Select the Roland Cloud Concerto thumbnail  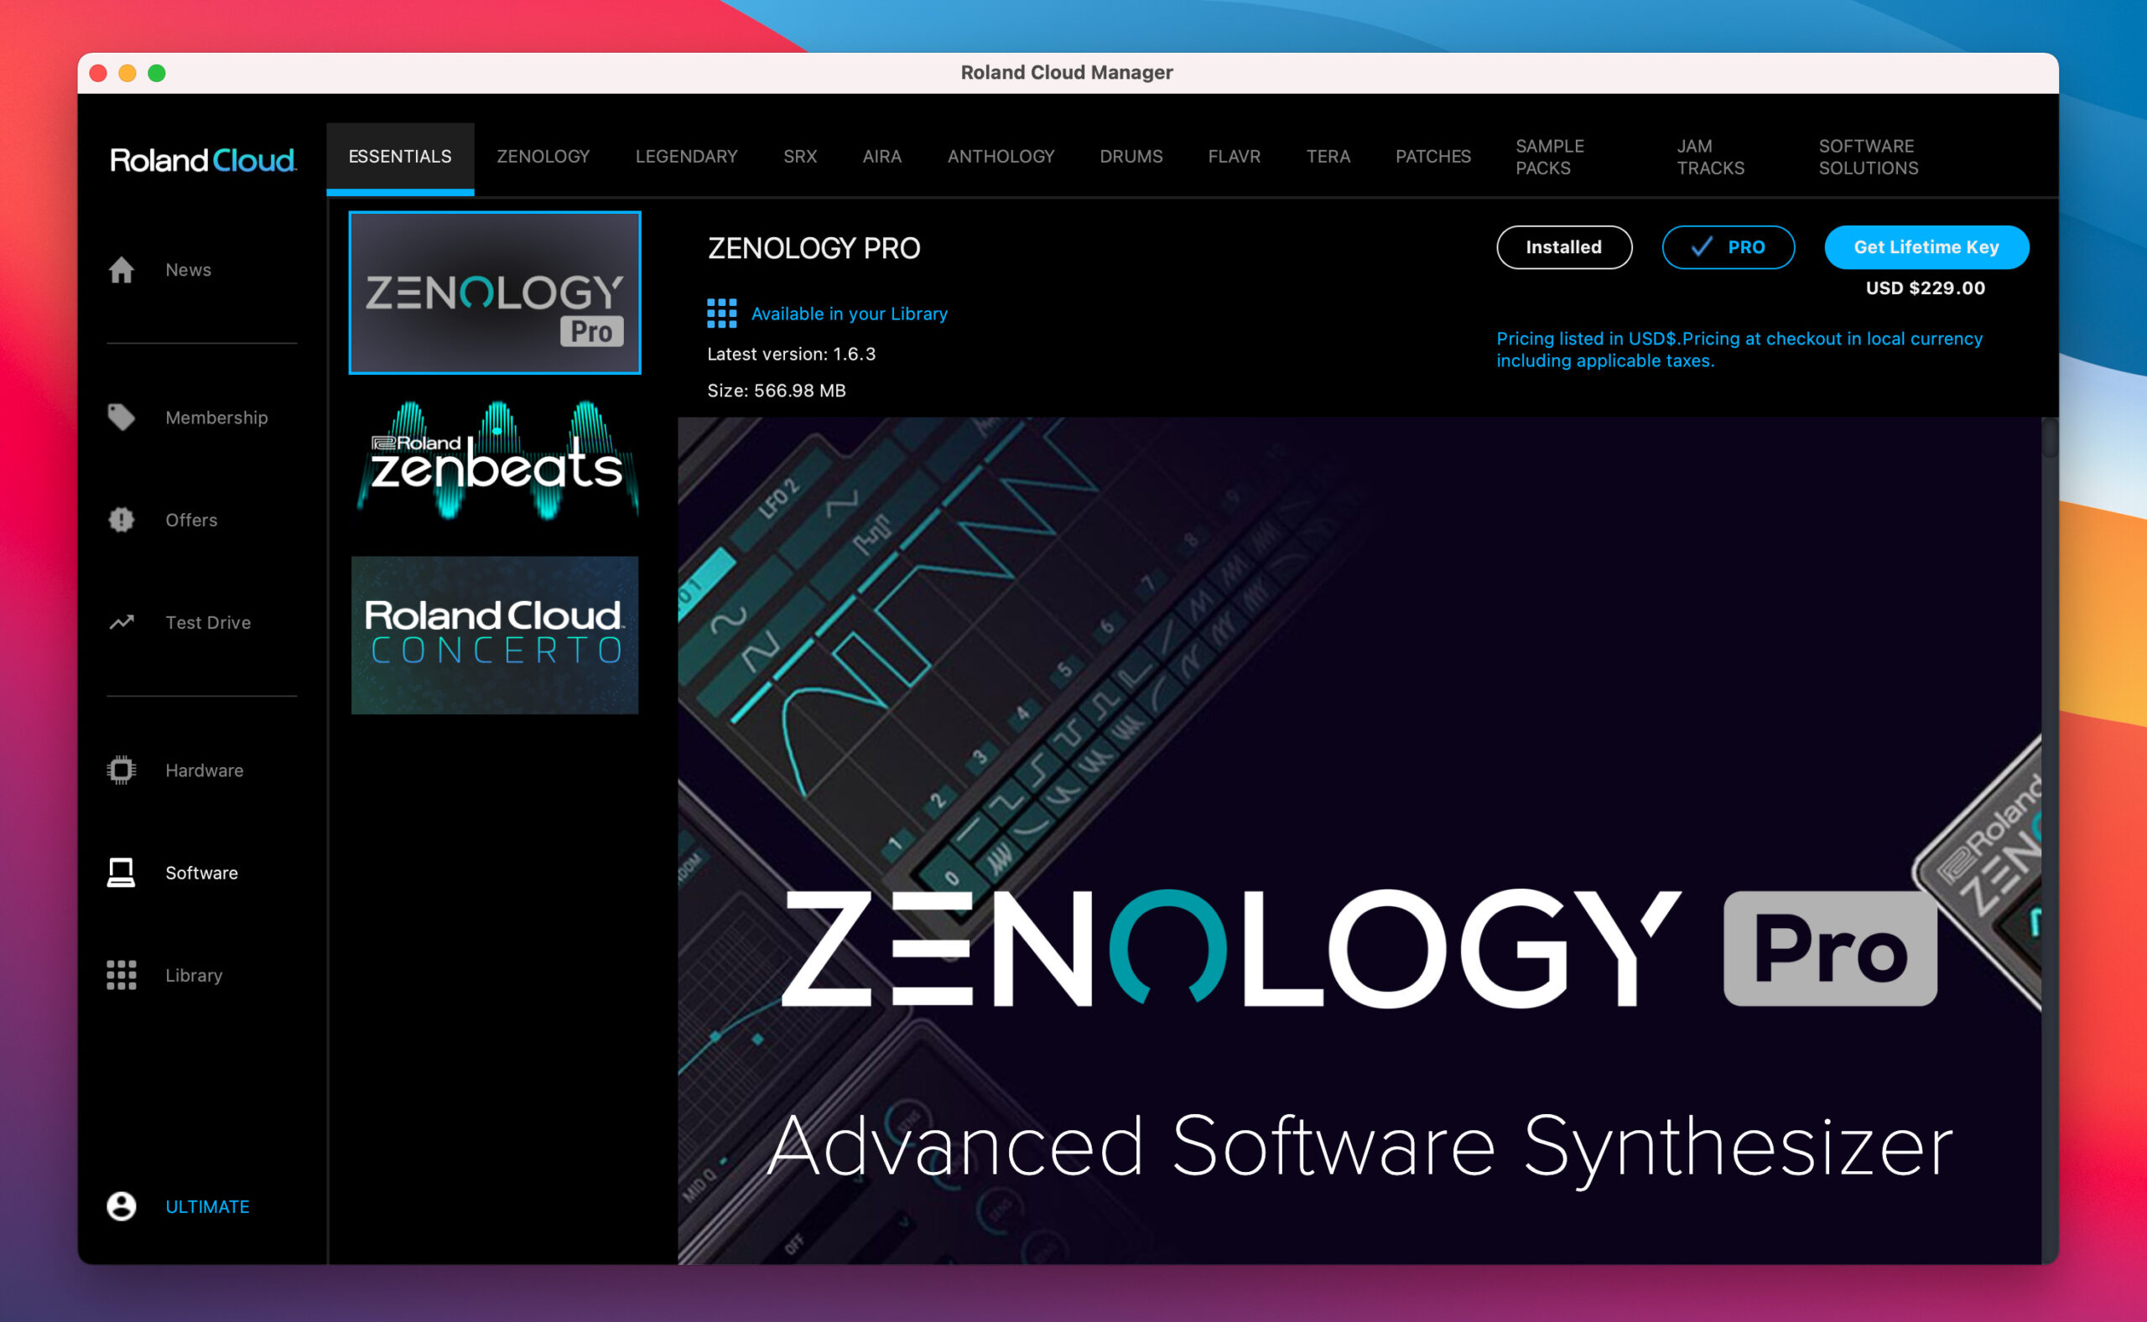click(x=495, y=635)
